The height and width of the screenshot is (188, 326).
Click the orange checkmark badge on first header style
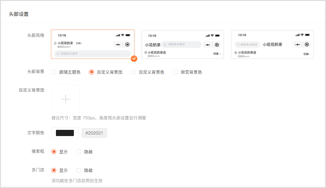pyautogui.click(x=134, y=58)
